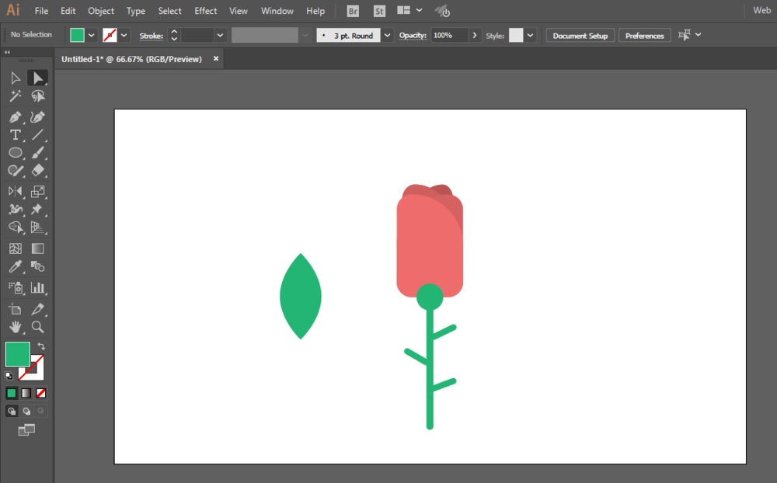This screenshot has width=777, height=483.
Task: Open the Effect menu
Action: point(205,11)
